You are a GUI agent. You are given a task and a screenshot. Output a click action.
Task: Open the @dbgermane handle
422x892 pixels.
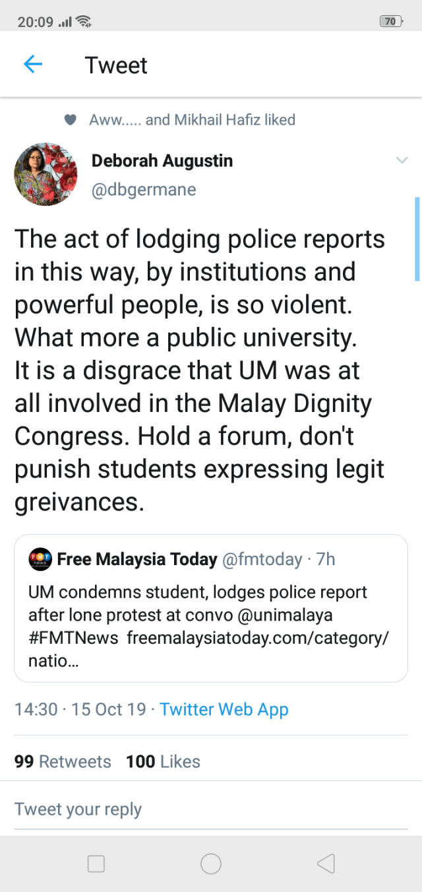[x=144, y=190]
